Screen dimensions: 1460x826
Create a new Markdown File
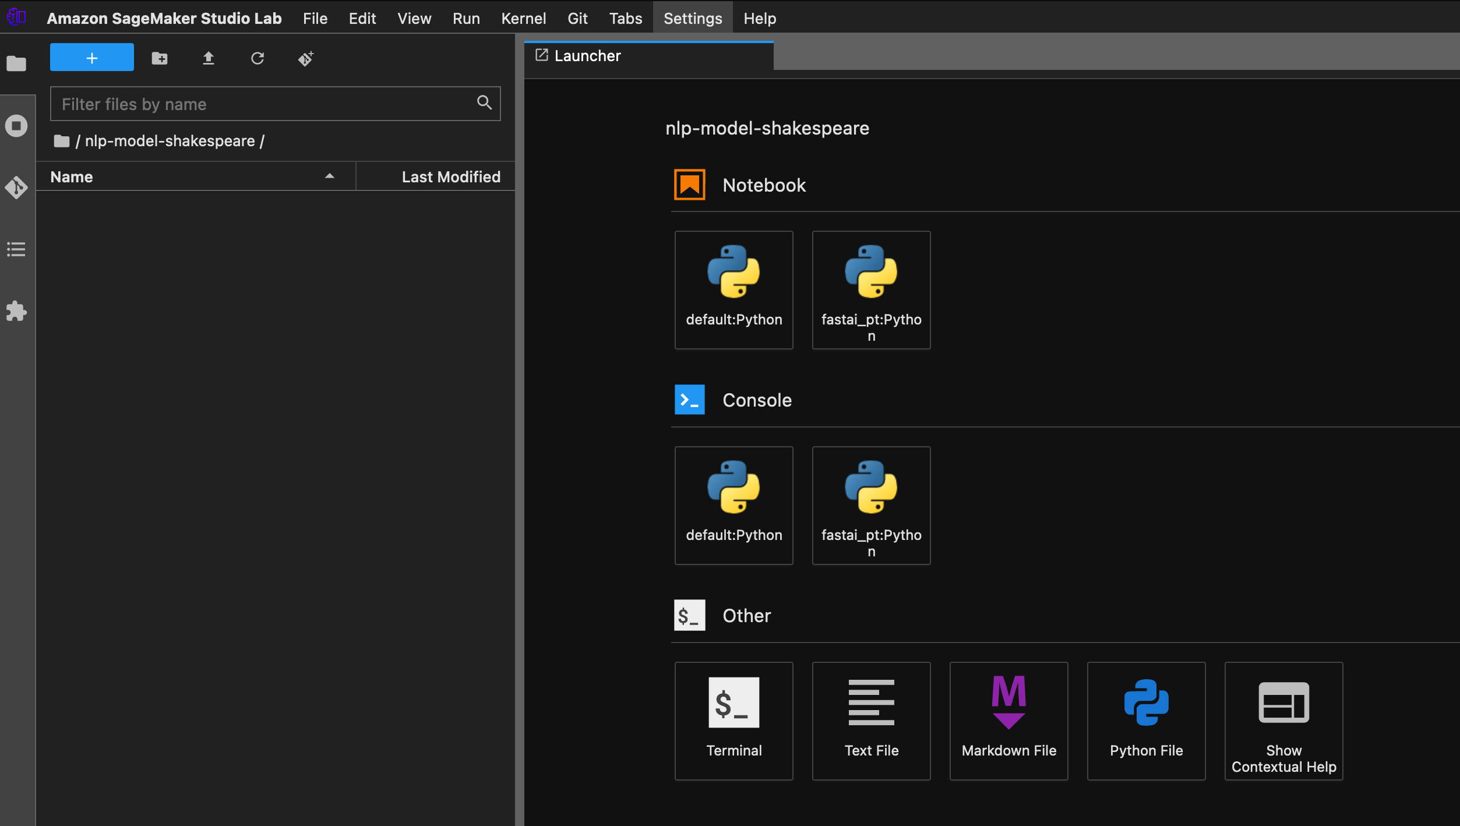tap(1008, 721)
